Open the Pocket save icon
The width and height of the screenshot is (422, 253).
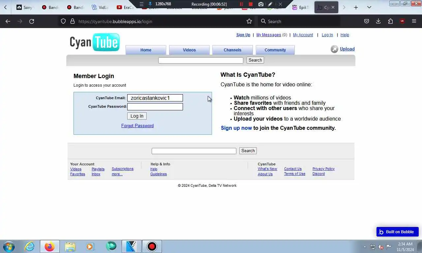(366, 21)
